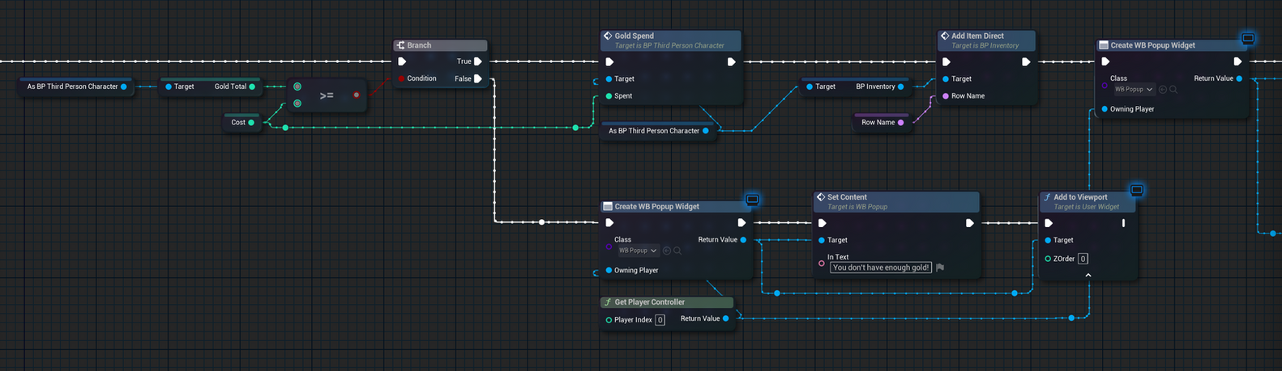
Task: Click the 'Target is WB Popup' subtitle
Action: tap(857, 207)
